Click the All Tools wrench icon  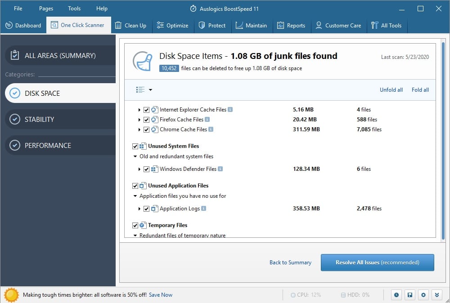[374, 25]
